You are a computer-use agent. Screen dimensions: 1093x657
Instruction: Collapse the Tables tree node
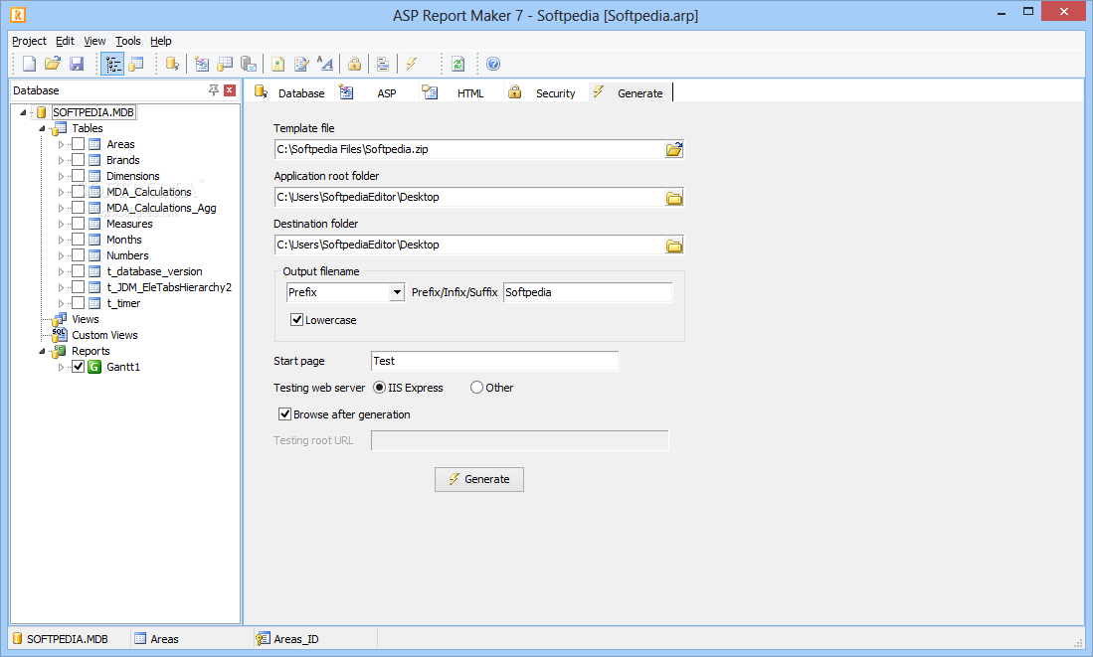click(x=42, y=128)
